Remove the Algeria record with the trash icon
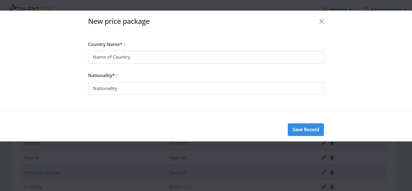The image size is (412, 191). coord(332,157)
